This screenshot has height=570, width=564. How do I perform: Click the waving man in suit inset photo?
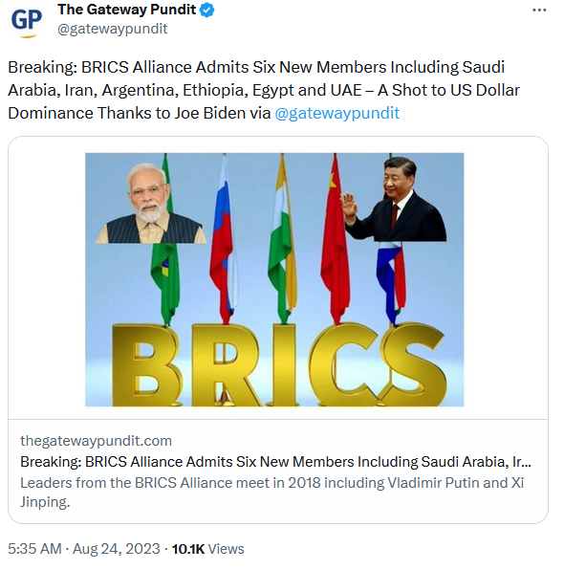[396, 199]
